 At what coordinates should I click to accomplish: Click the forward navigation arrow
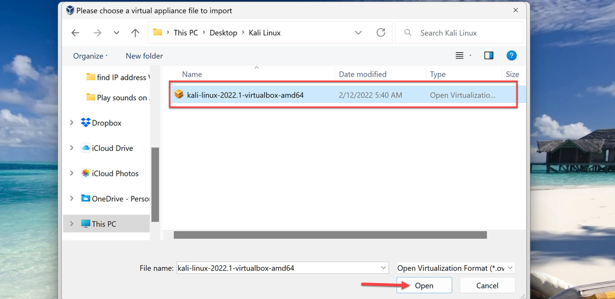point(97,32)
